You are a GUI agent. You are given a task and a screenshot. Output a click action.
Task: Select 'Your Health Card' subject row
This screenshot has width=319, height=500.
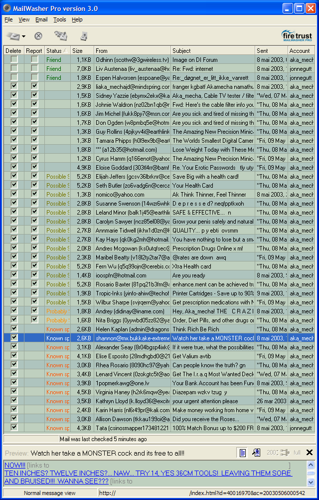click(x=193, y=185)
